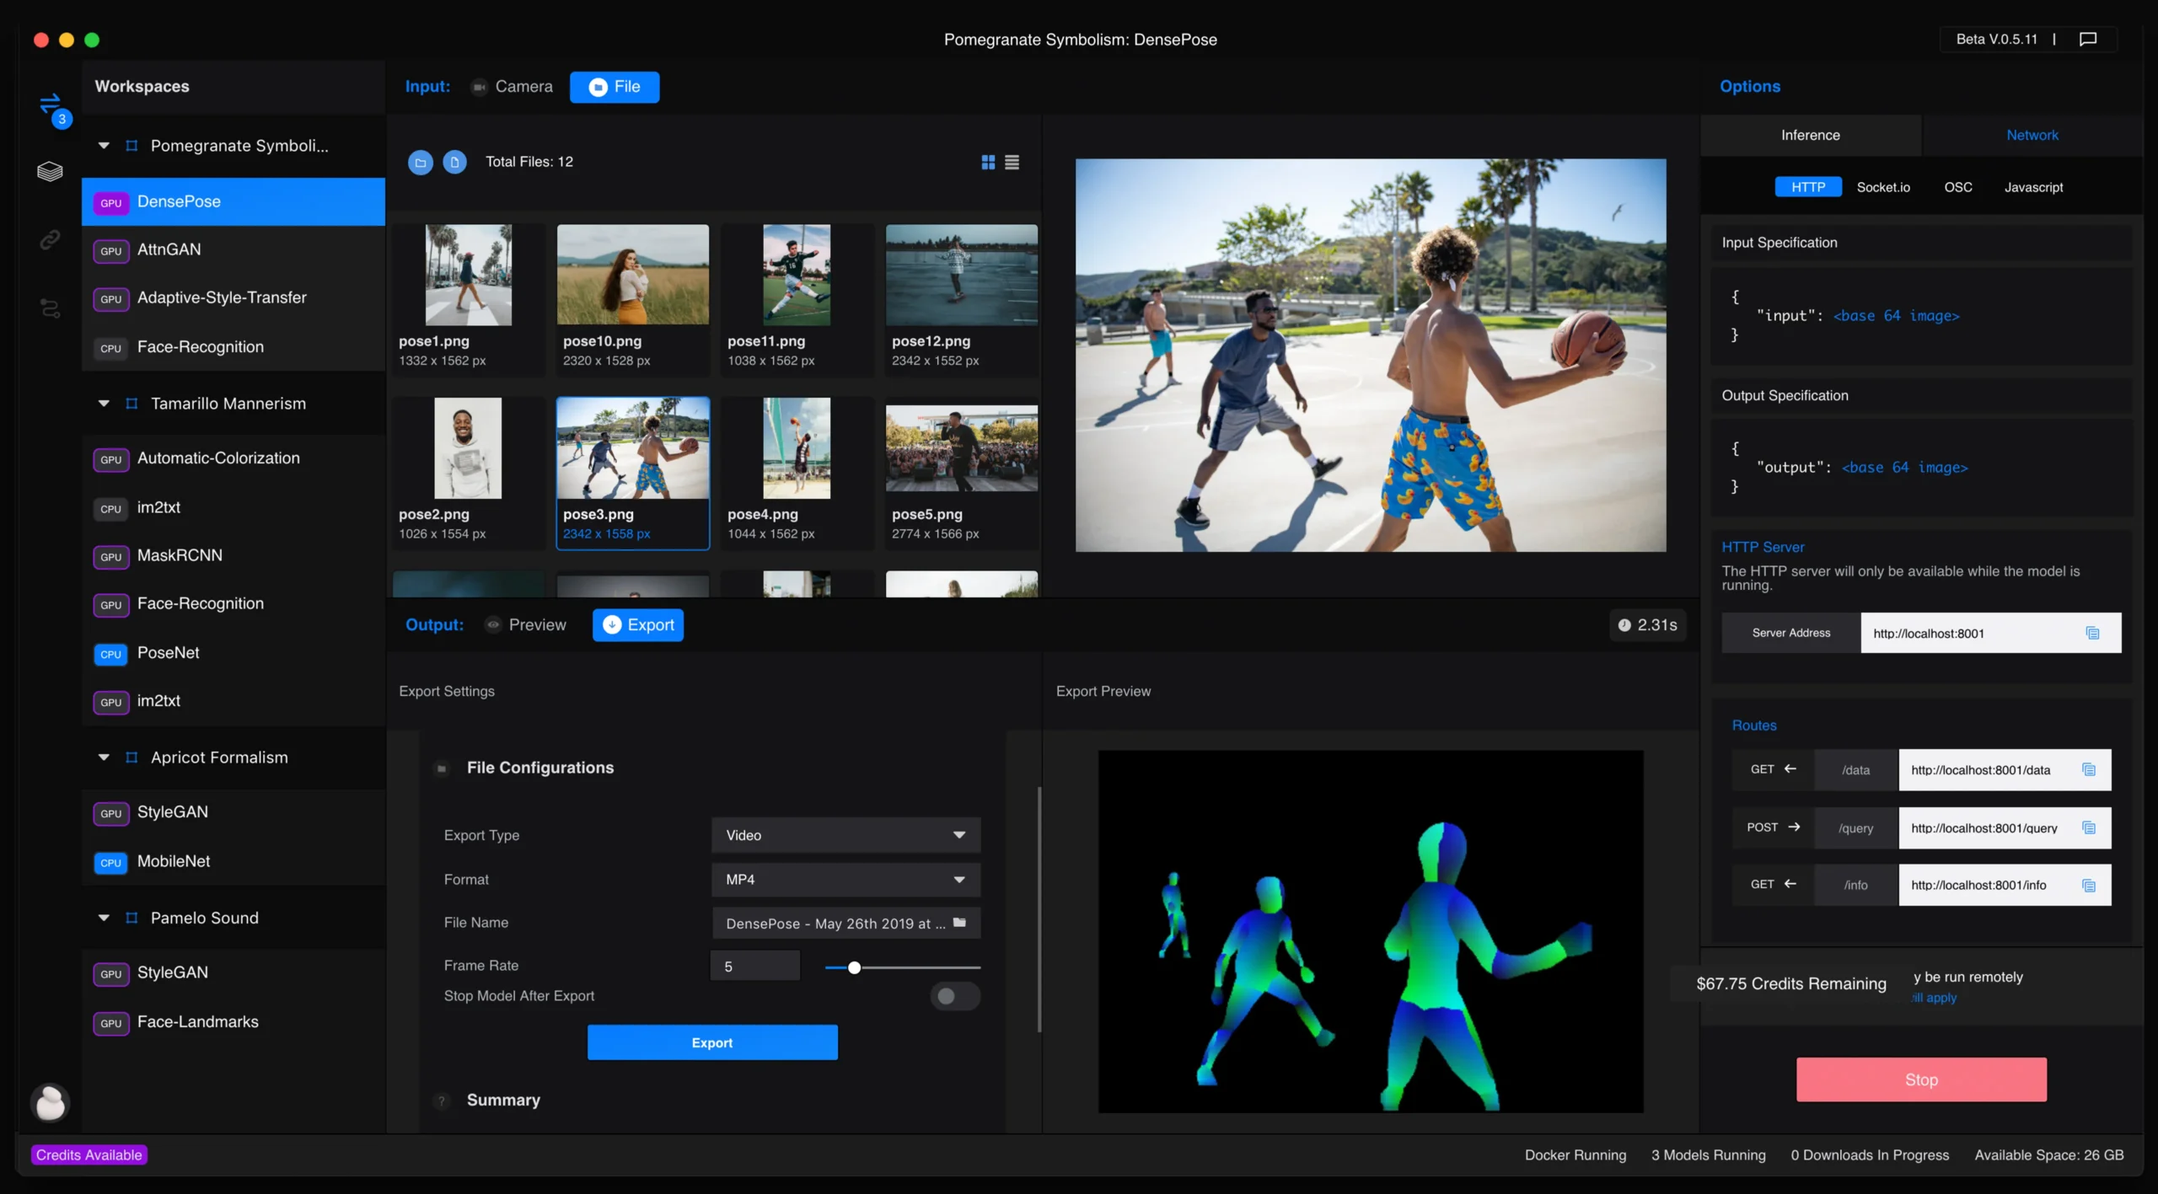Select the Socket.io option

tap(1884, 186)
